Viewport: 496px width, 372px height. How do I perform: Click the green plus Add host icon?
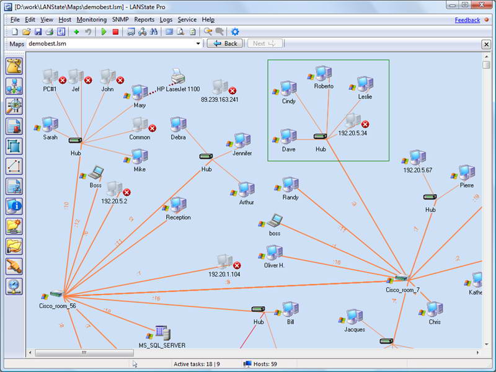(x=76, y=32)
